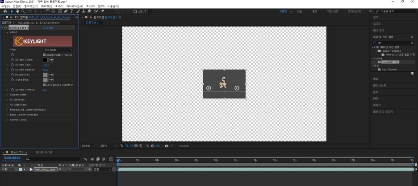Select Key Cleaner effect in list
The width and height of the screenshot is (418, 186).
coord(389,70)
